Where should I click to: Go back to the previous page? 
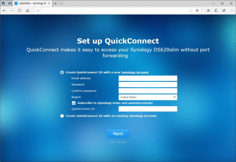(x=4, y=11)
